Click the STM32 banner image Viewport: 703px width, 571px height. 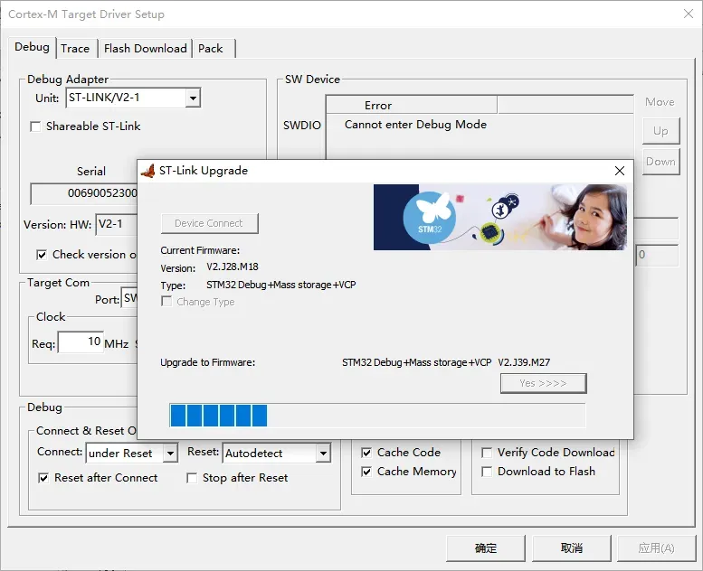(500, 217)
